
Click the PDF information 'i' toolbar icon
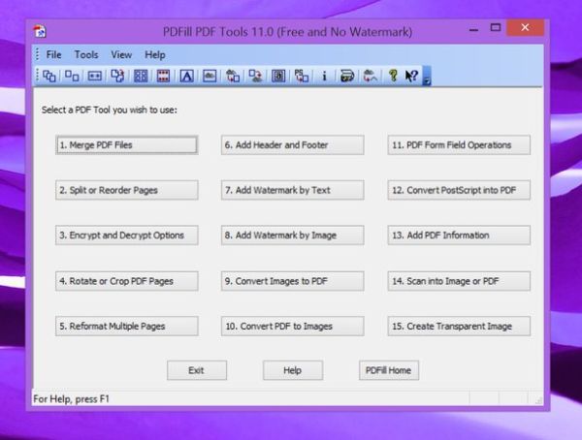coord(324,76)
